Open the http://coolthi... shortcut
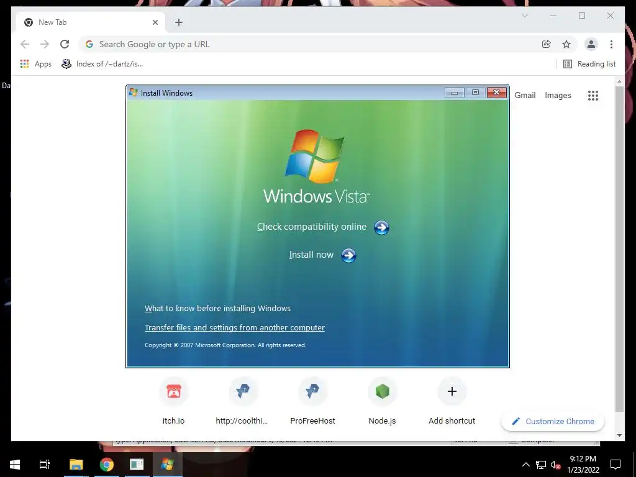 click(242, 401)
